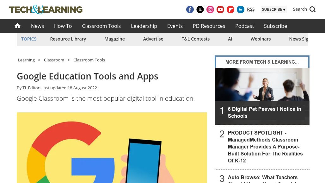This screenshot has height=183, width=325.
Task: Open the Tech & Learning Facebook page
Action: pyautogui.click(x=190, y=9)
